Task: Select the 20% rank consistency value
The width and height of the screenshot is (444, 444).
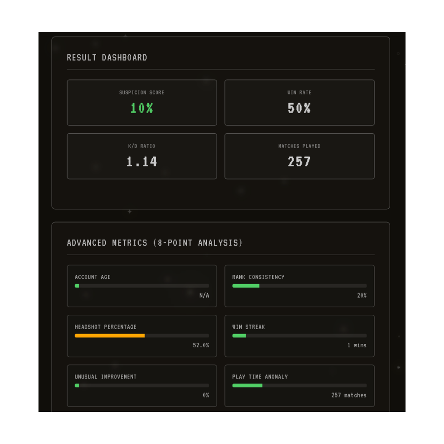Action: pos(363,296)
